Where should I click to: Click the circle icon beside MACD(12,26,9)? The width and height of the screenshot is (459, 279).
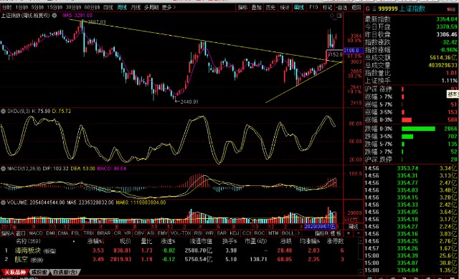tap(3, 169)
